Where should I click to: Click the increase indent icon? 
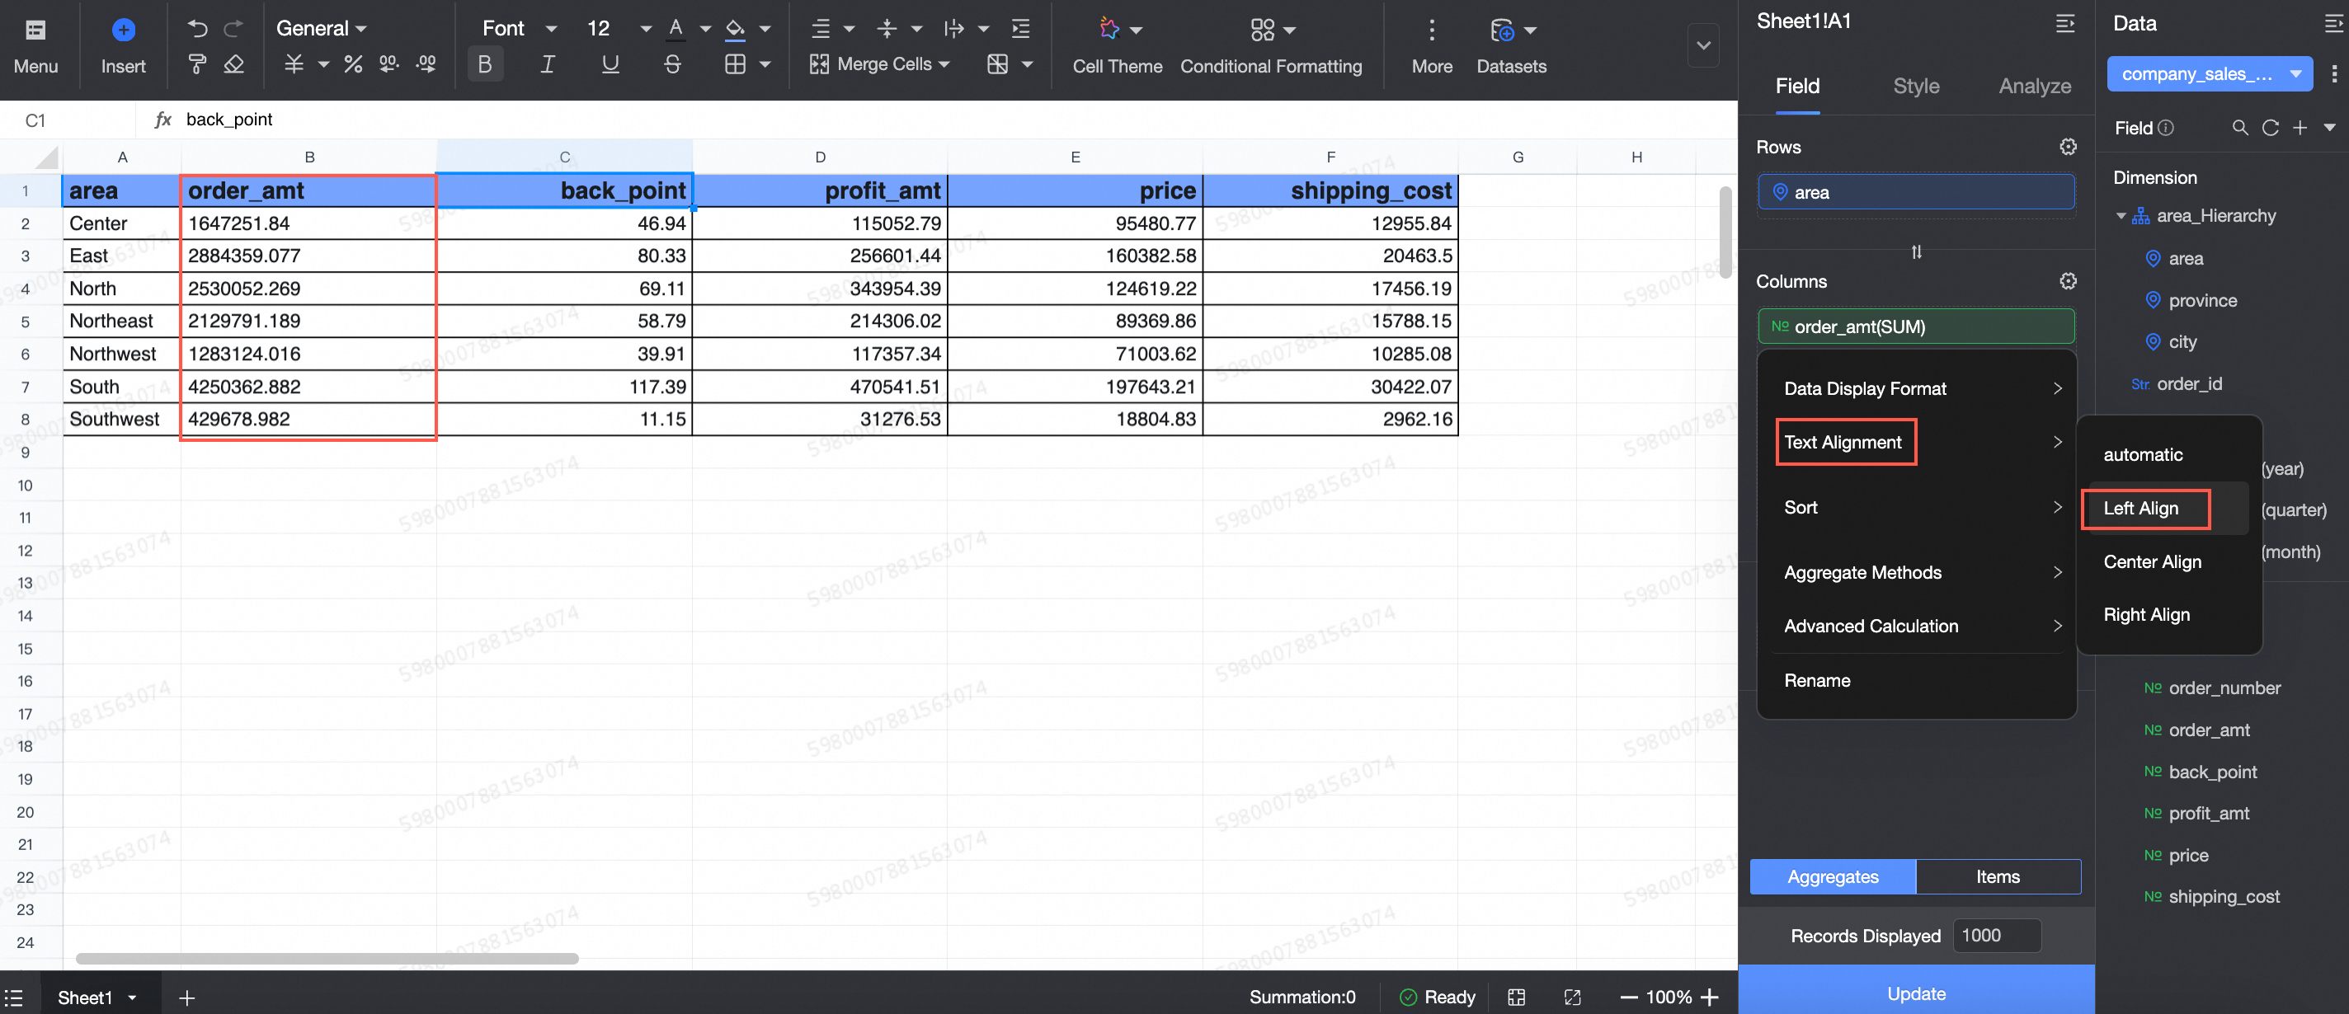[x=1021, y=29]
